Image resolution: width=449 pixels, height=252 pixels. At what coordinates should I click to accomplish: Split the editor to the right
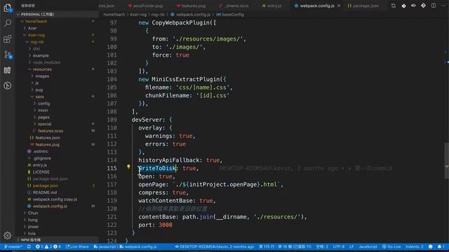[434, 6]
